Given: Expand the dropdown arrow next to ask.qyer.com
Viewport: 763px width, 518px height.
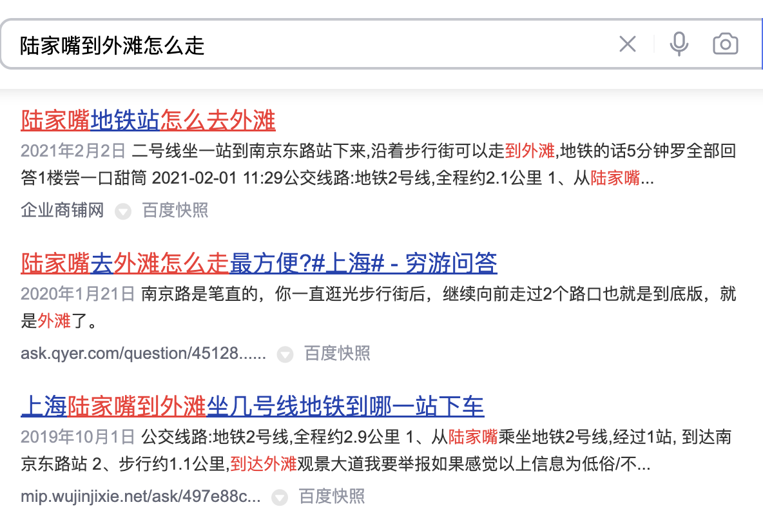Looking at the screenshot, I should click(285, 354).
